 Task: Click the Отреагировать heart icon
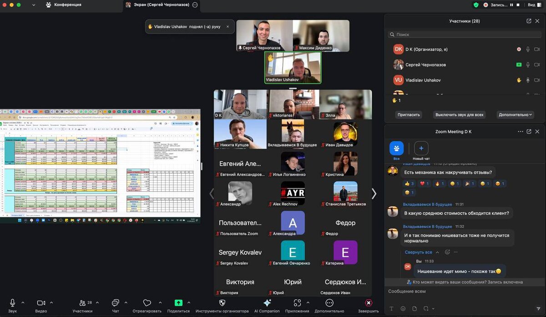(x=147, y=303)
